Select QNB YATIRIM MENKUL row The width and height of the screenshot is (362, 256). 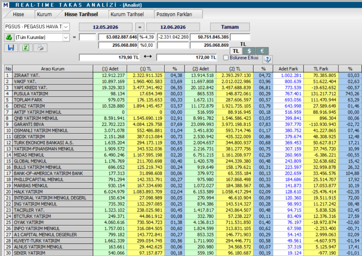click(183, 118)
